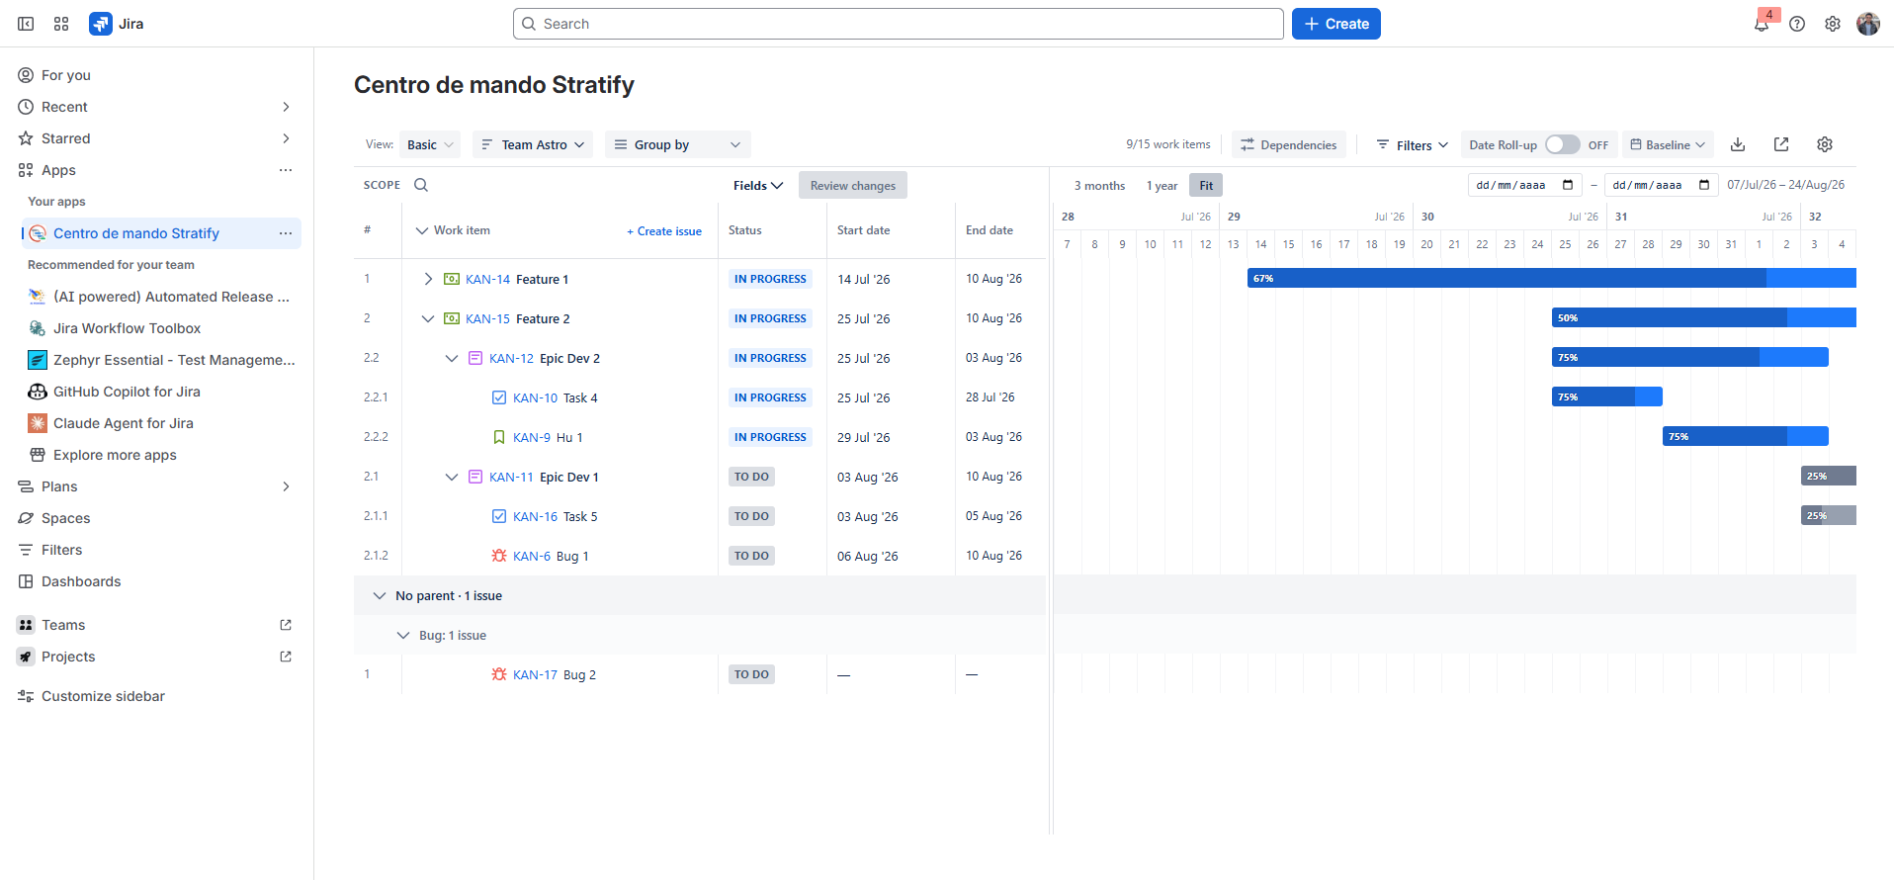
Task: Open the user profile avatar
Action: [1868, 24]
